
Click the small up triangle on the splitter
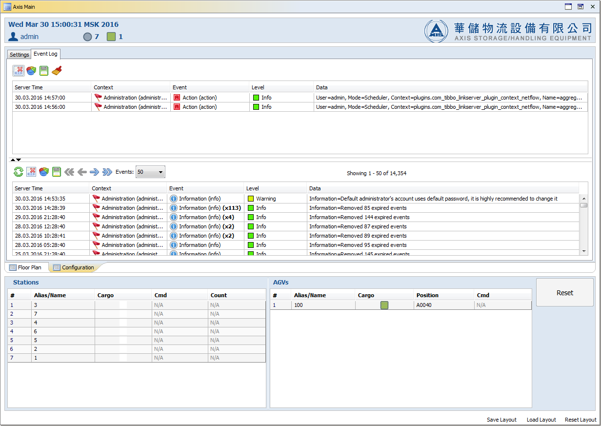(x=13, y=160)
